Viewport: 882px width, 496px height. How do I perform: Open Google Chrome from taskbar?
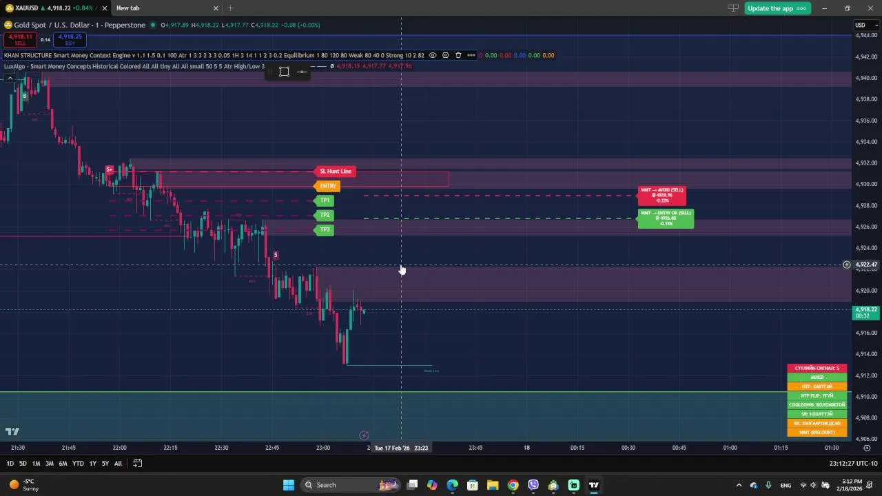(513, 485)
